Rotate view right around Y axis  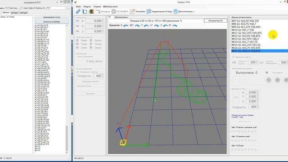tap(156, 26)
